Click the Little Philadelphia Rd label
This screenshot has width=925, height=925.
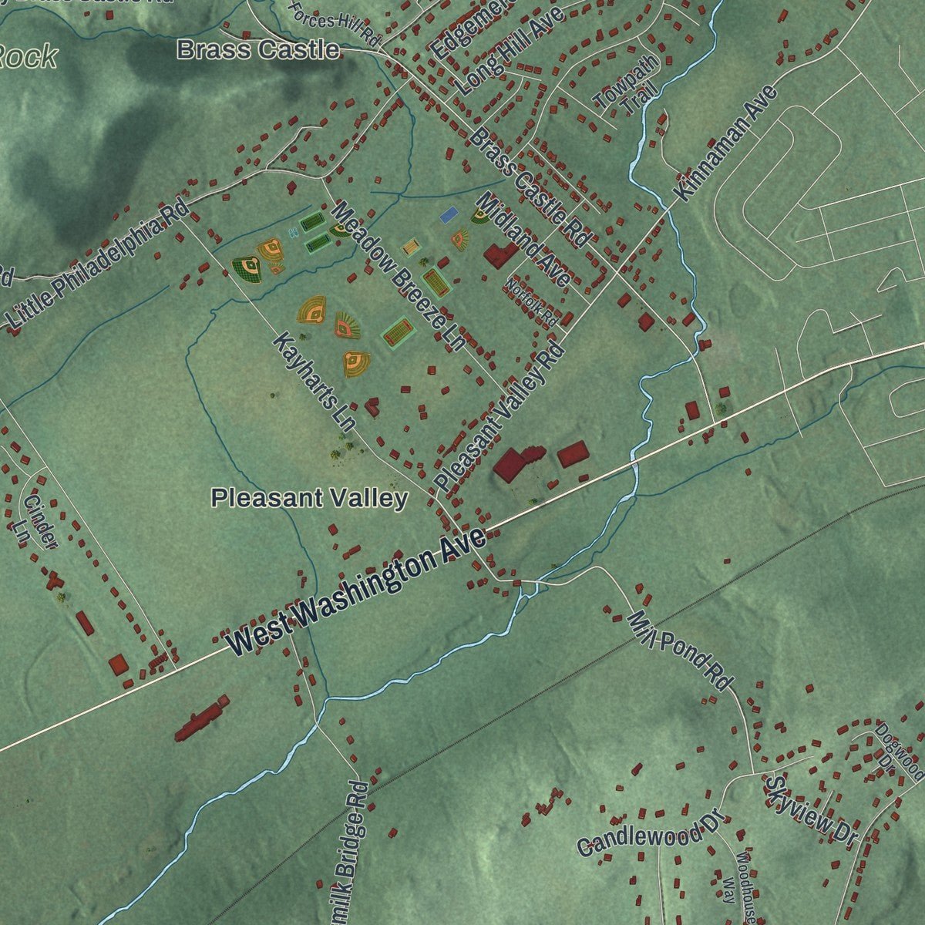(98, 265)
